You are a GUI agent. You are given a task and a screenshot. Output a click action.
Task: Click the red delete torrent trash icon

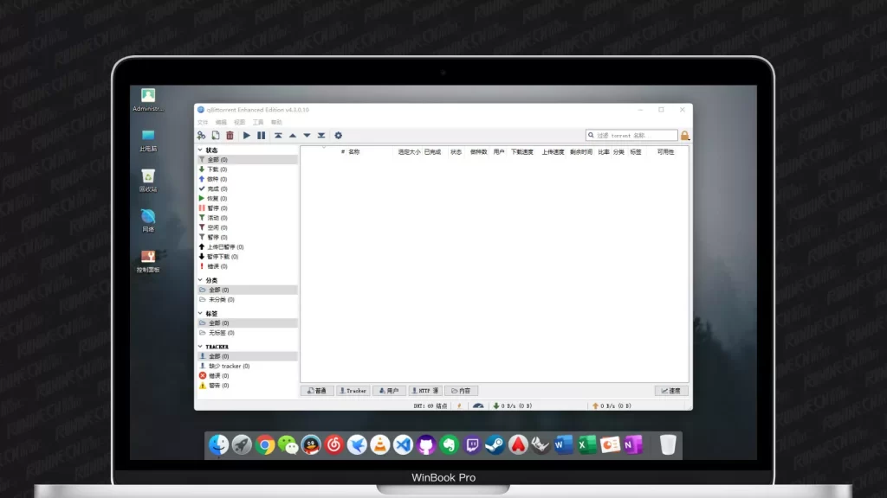tap(230, 136)
